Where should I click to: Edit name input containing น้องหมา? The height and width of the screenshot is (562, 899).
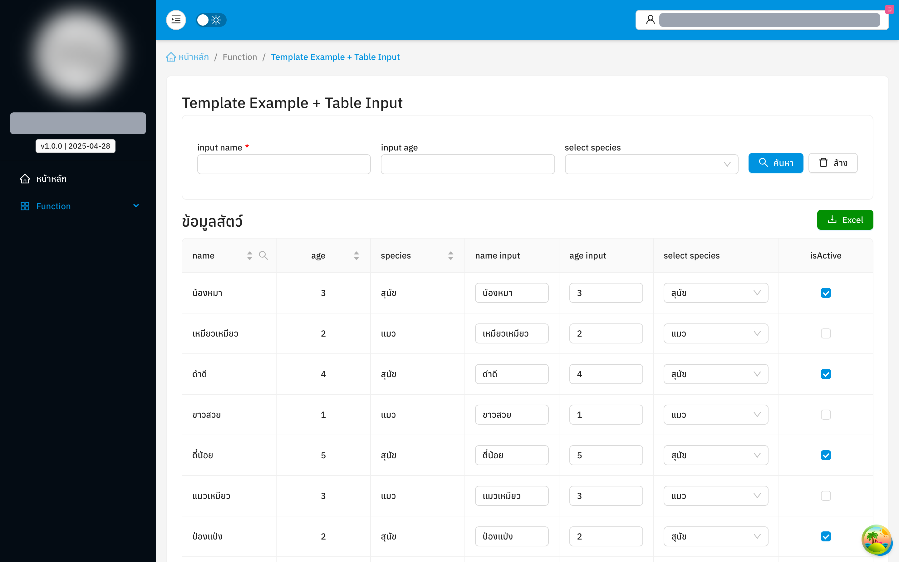(x=512, y=293)
